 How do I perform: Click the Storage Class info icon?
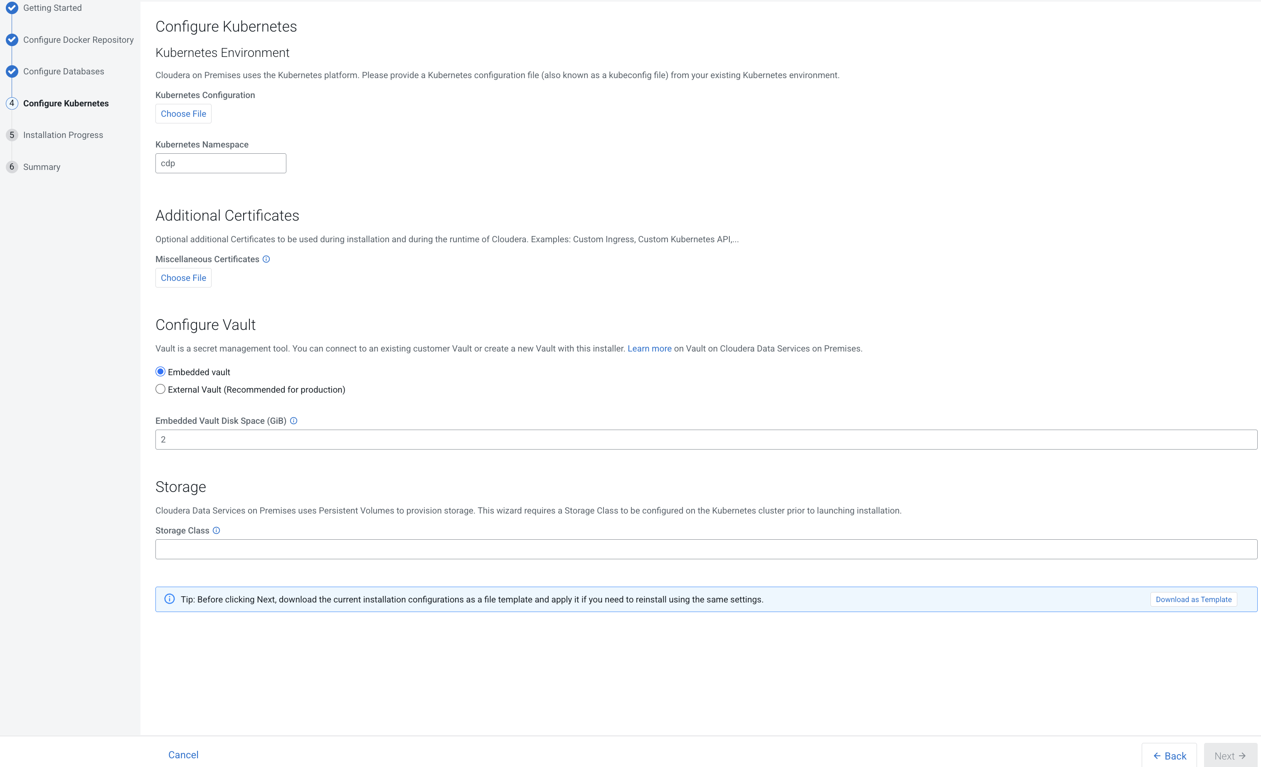coord(217,530)
